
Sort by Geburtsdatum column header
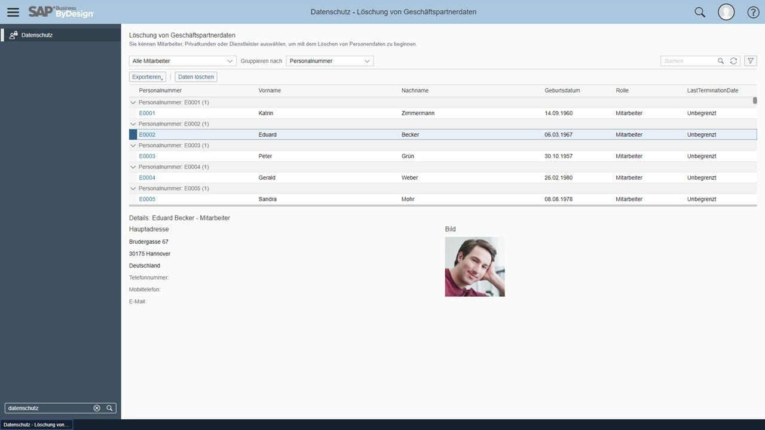click(x=562, y=91)
